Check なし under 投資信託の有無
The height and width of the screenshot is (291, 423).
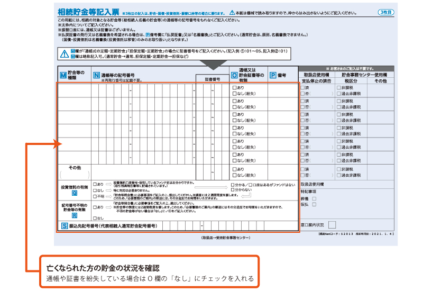pos(95,190)
